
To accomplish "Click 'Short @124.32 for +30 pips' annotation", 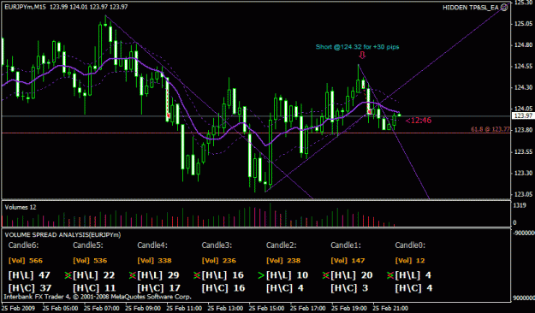I will [x=357, y=47].
